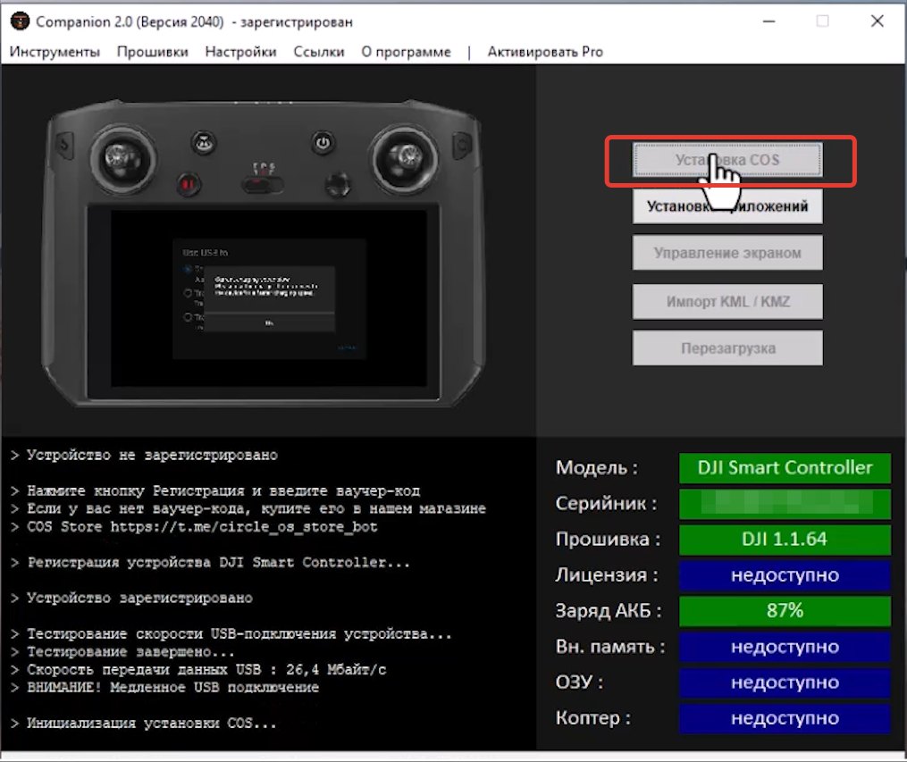Click the Серийник label

pyautogui.click(x=606, y=503)
